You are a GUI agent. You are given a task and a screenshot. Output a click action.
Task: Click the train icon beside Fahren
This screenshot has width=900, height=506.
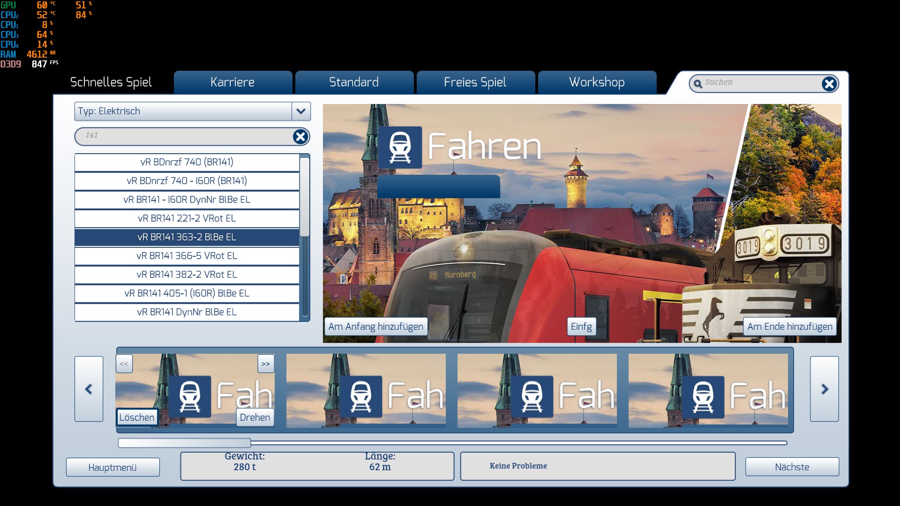(x=400, y=147)
